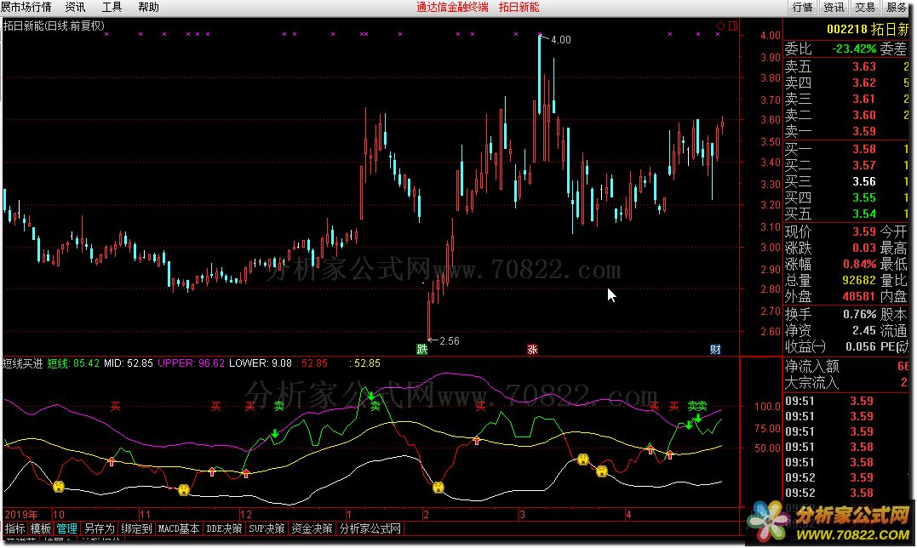Open the 资讯 menu in the menu bar
This screenshot has height=548, width=917.
[x=75, y=7]
